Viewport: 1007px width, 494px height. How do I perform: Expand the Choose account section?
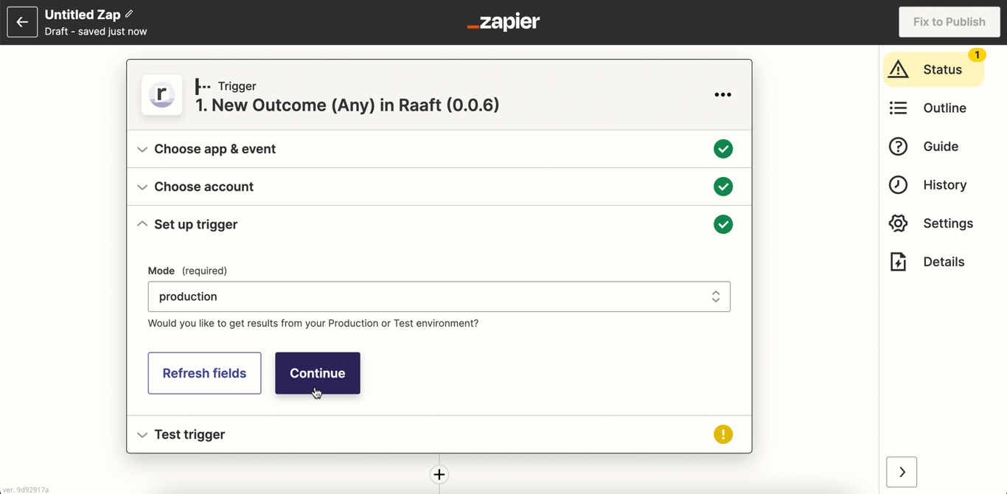pyautogui.click(x=439, y=187)
